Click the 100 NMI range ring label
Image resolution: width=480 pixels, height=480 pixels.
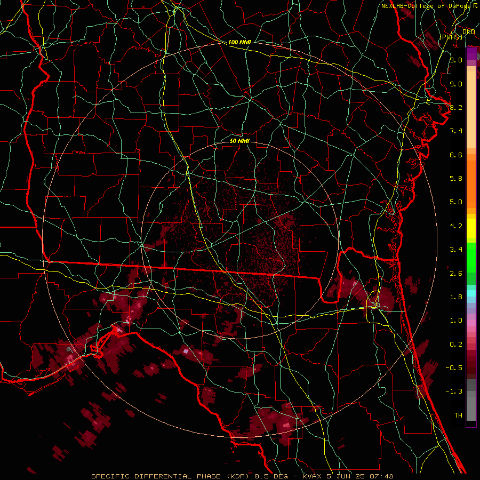pos(239,42)
